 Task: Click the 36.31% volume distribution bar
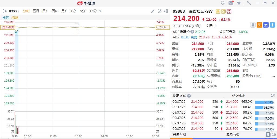(x=264, y=102)
